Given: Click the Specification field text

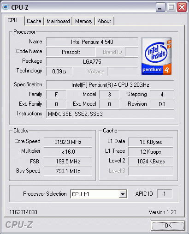Looking at the screenshot, I should 110,85.
